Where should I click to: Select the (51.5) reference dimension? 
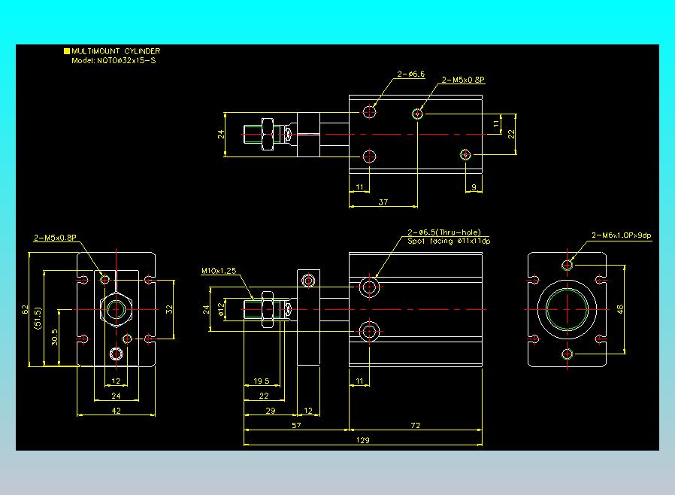tap(38, 318)
